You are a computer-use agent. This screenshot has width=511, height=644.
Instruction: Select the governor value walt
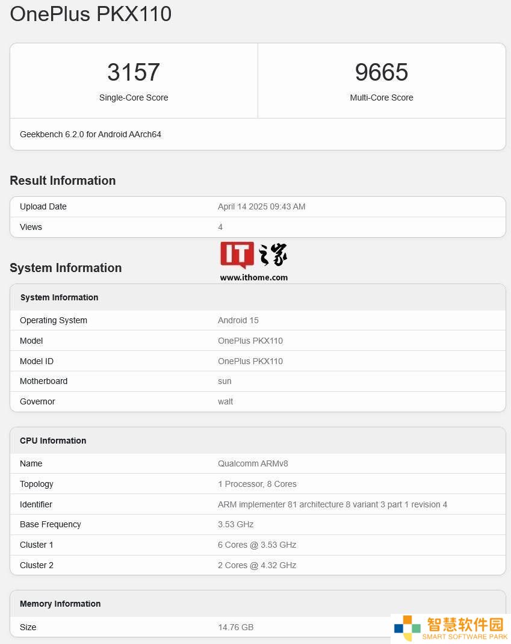click(225, 401)
